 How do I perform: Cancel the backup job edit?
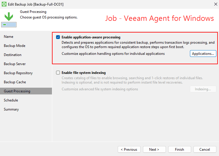(x=205, y=150)
